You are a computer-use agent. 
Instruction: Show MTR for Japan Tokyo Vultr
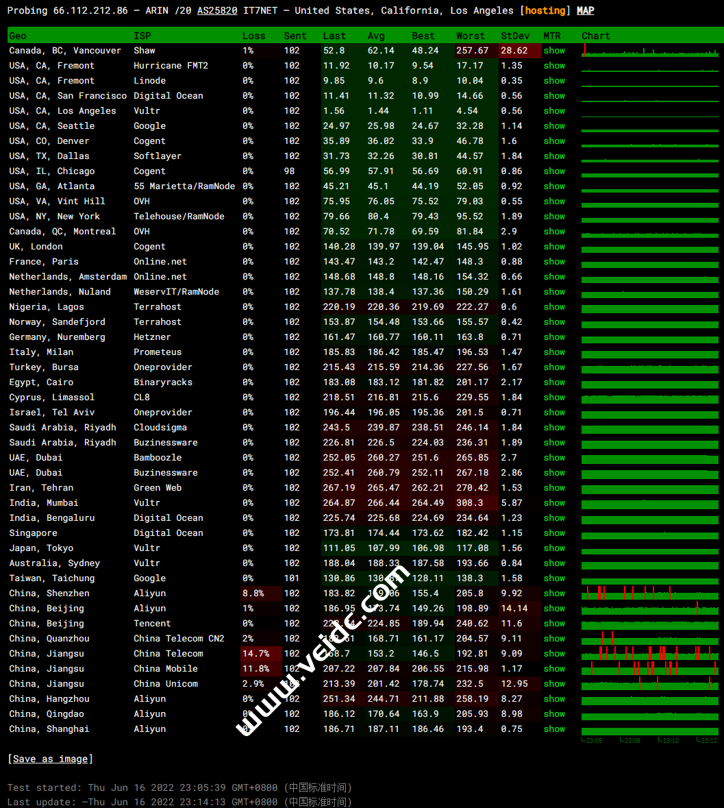tap(554, 548)
